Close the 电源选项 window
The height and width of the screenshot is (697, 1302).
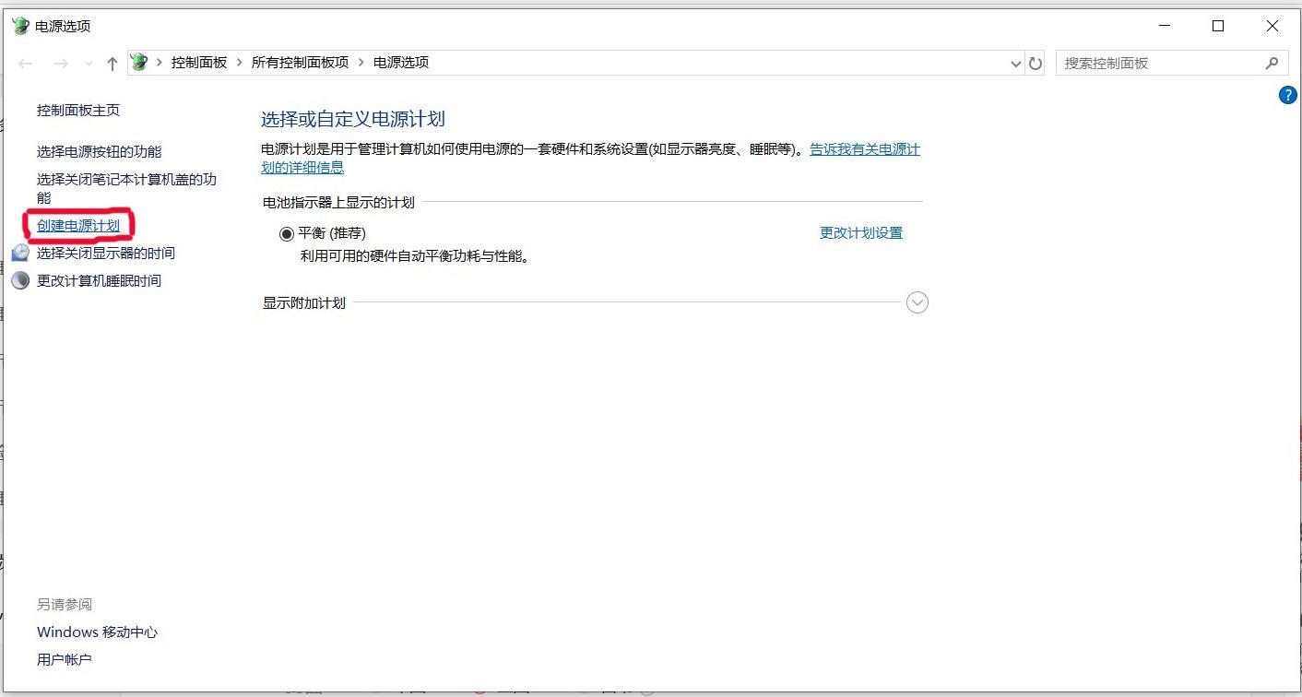(x=1272, y=26)
